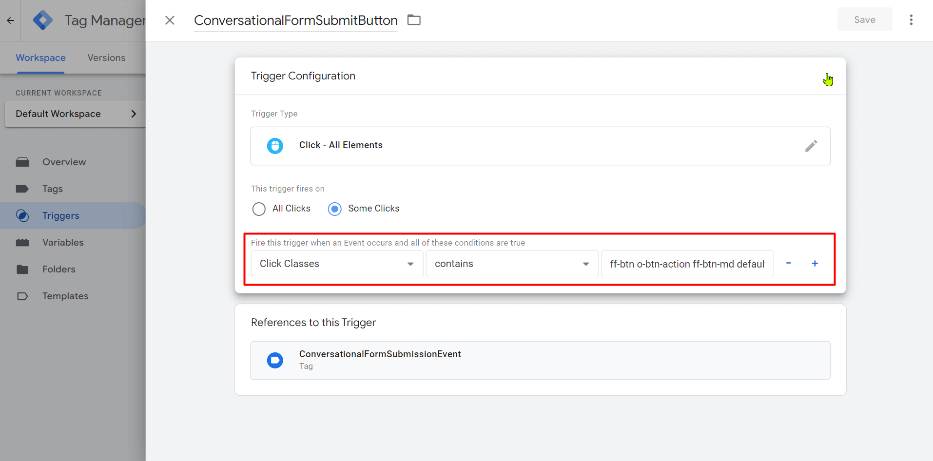933x461 pixels.
Task: Click the Overview icon in sidebar
Action: coord(22,162)
